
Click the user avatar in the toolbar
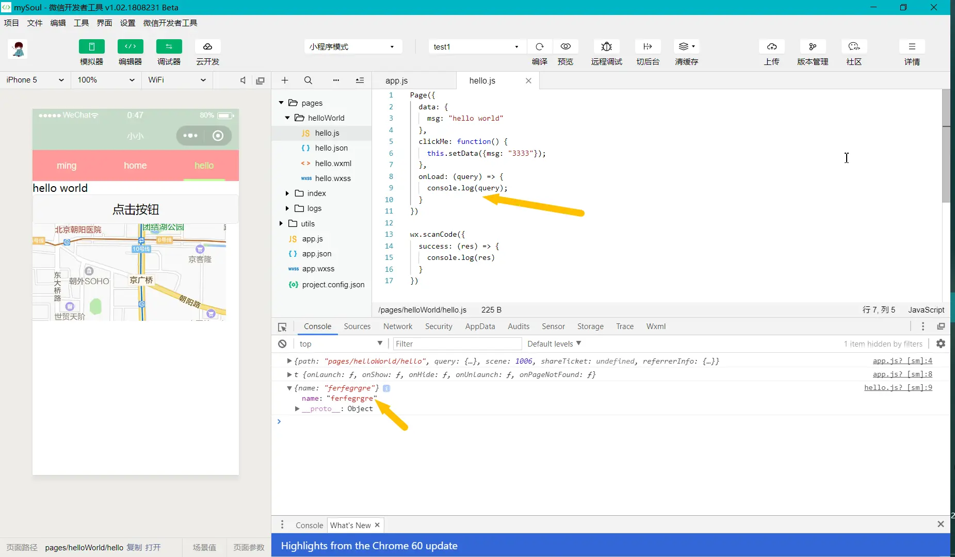pyautogui.click(x=19, y=50)
